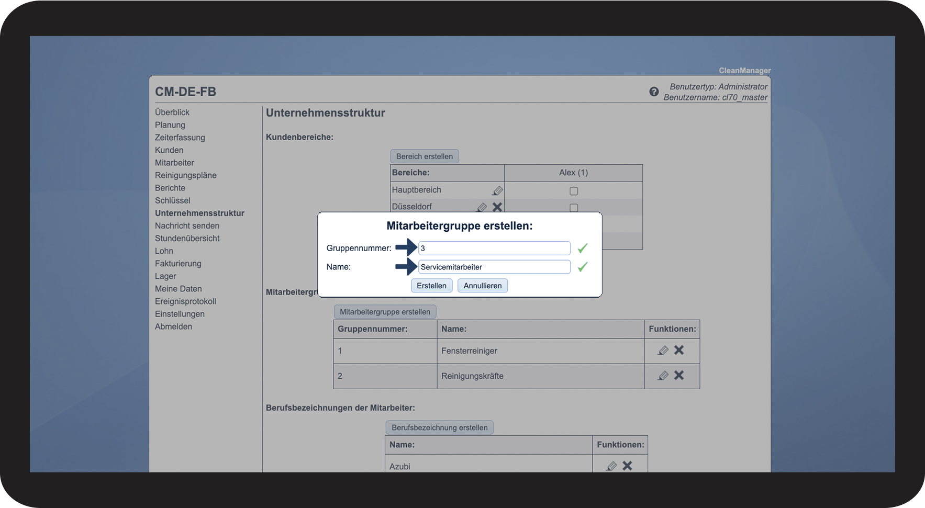Delete the Reinigungskräfte employee group
The width and height of the screenshot is (925, 508).
[x=679, y=375]
